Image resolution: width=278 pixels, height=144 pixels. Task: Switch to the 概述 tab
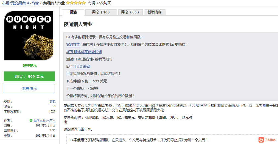point(73,12)
